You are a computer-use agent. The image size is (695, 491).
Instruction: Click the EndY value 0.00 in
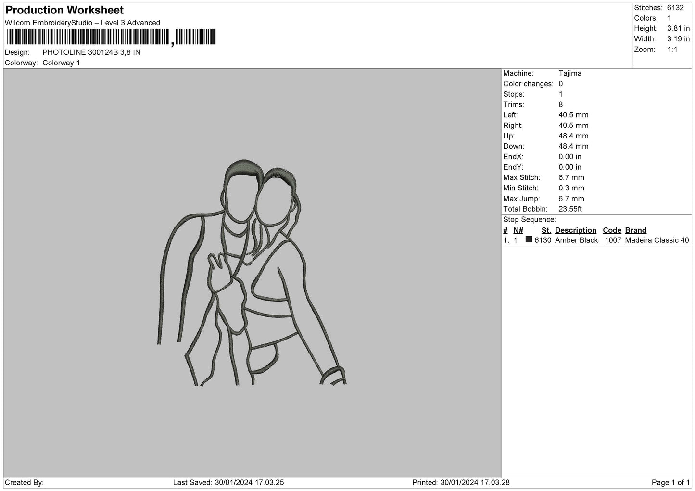(x=570, y=167)
